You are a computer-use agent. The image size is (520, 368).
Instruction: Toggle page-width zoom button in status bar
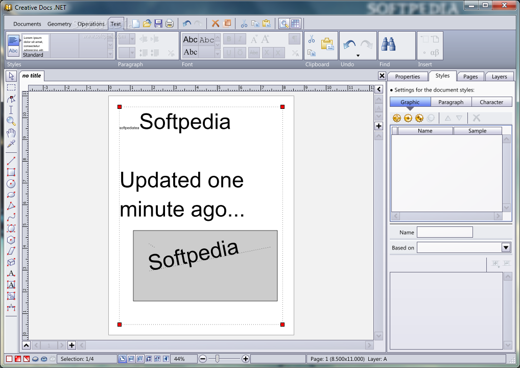point(131,359)
